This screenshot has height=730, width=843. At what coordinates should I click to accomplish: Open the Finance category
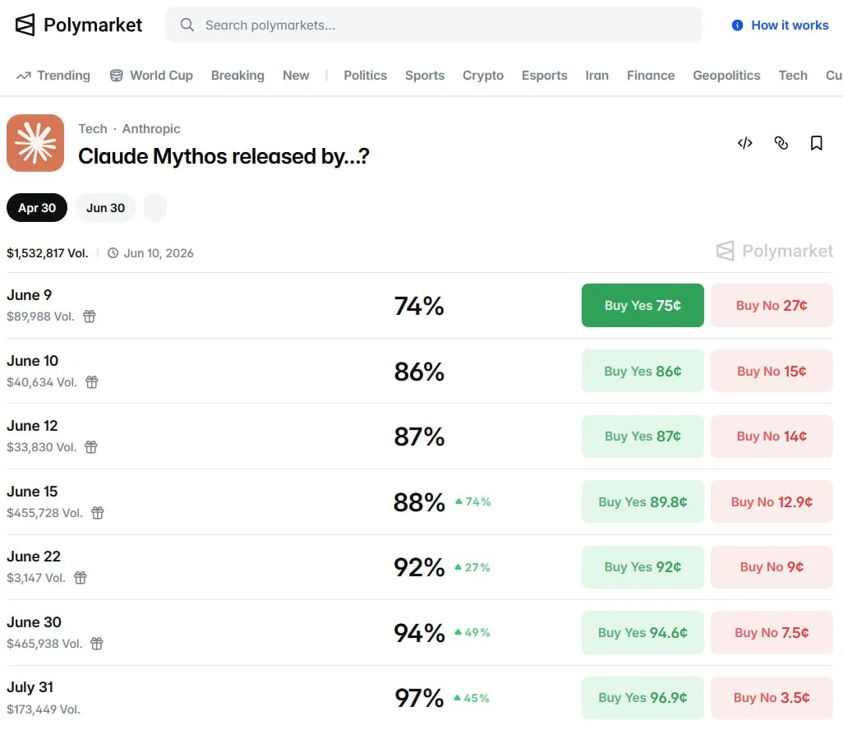(x=651, y=76)
